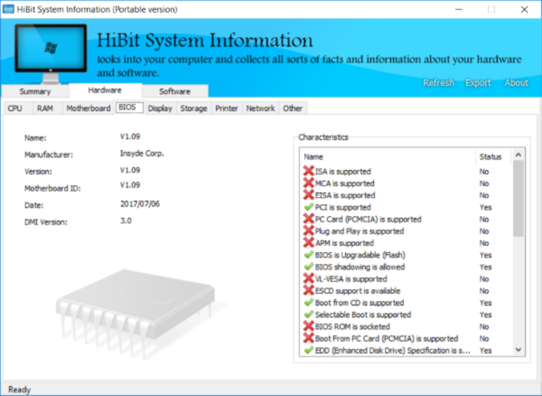Viewport: 542px width, 396px height.
Task: Open the Summary tab
Action: click(35, 91)
